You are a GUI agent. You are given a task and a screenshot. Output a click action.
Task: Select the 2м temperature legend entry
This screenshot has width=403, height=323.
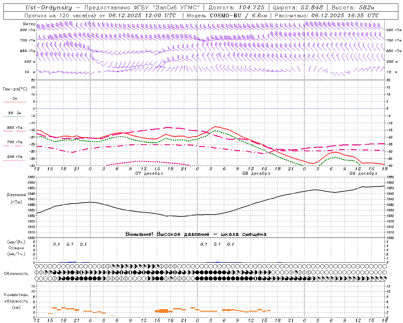click(15, 99)
